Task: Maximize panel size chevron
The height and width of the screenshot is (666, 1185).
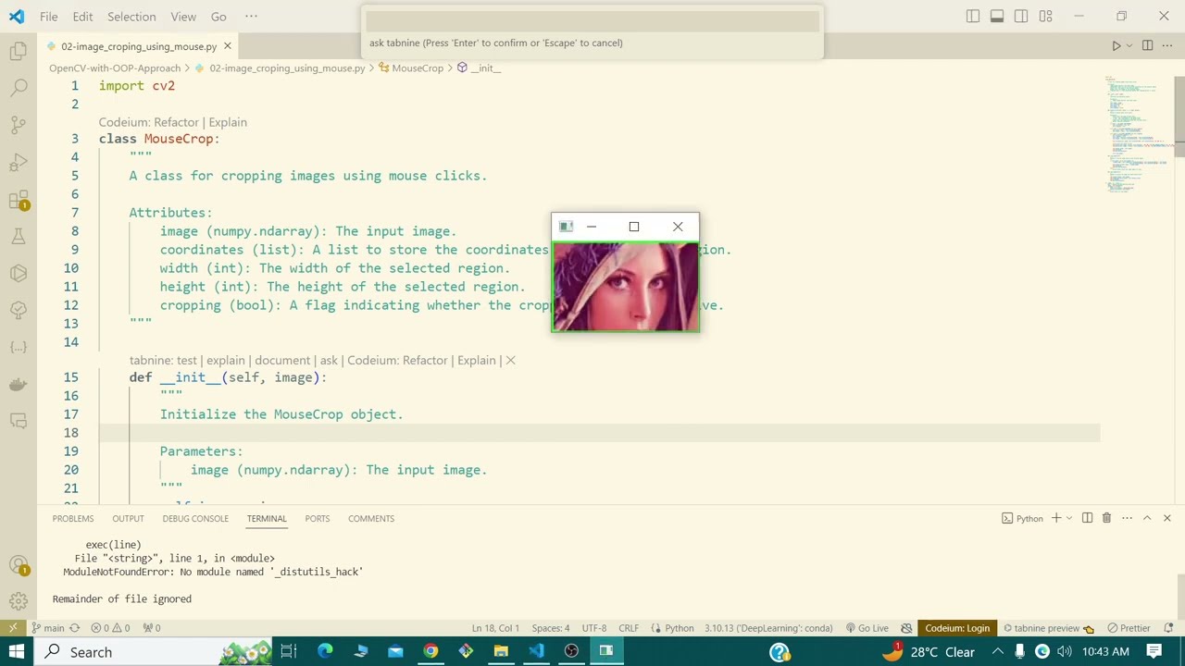Action: tap(1146, 518)
